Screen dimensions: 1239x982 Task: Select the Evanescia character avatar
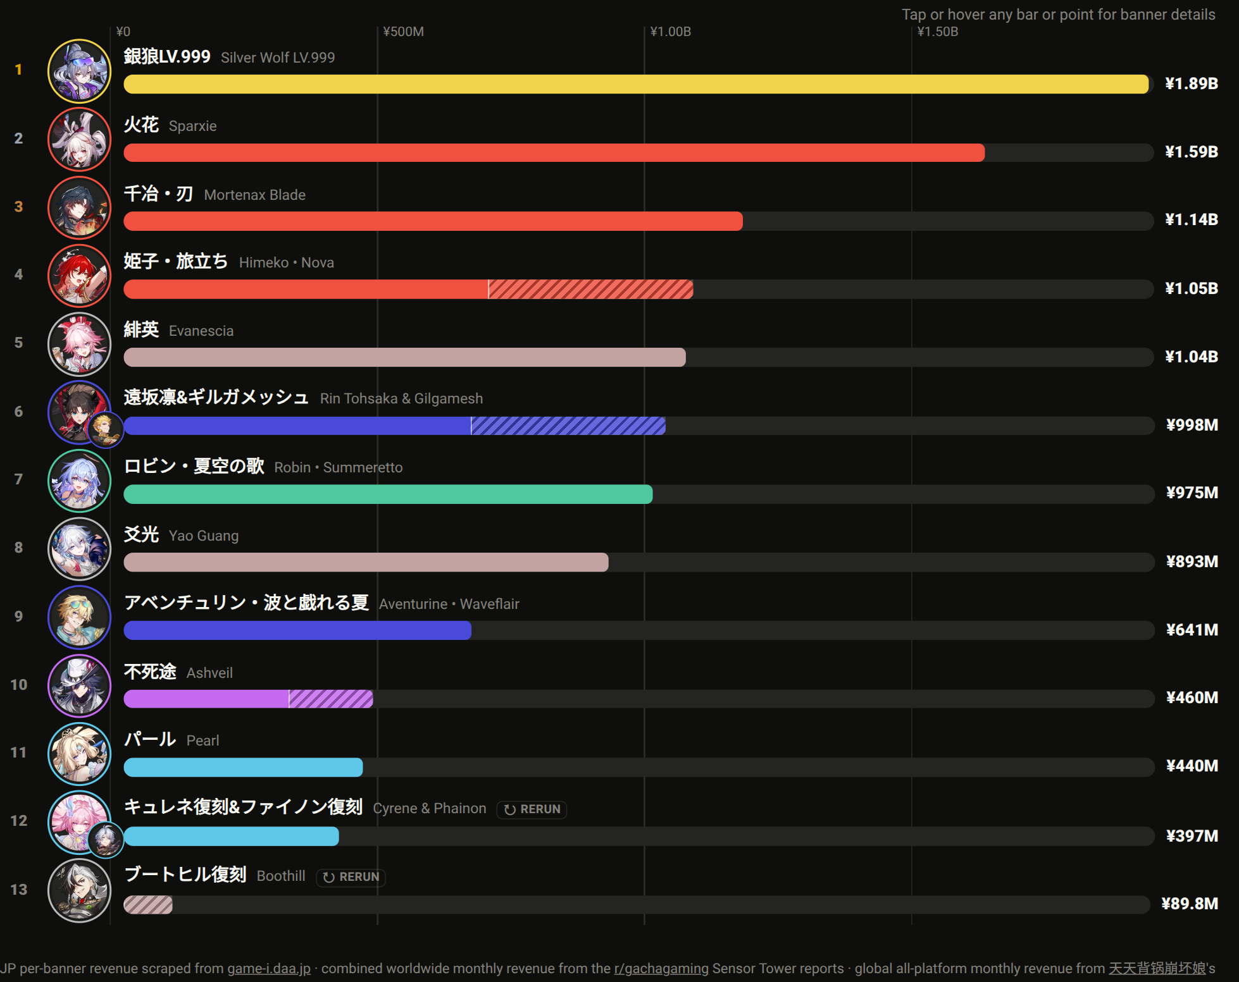79,344
